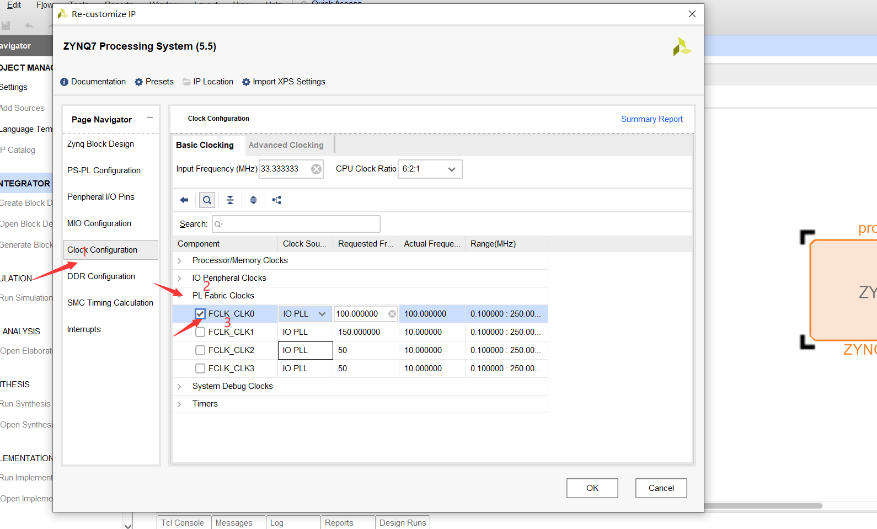
Task: Toggle the search magnifier toolbar icon
Action: point(207,200)
